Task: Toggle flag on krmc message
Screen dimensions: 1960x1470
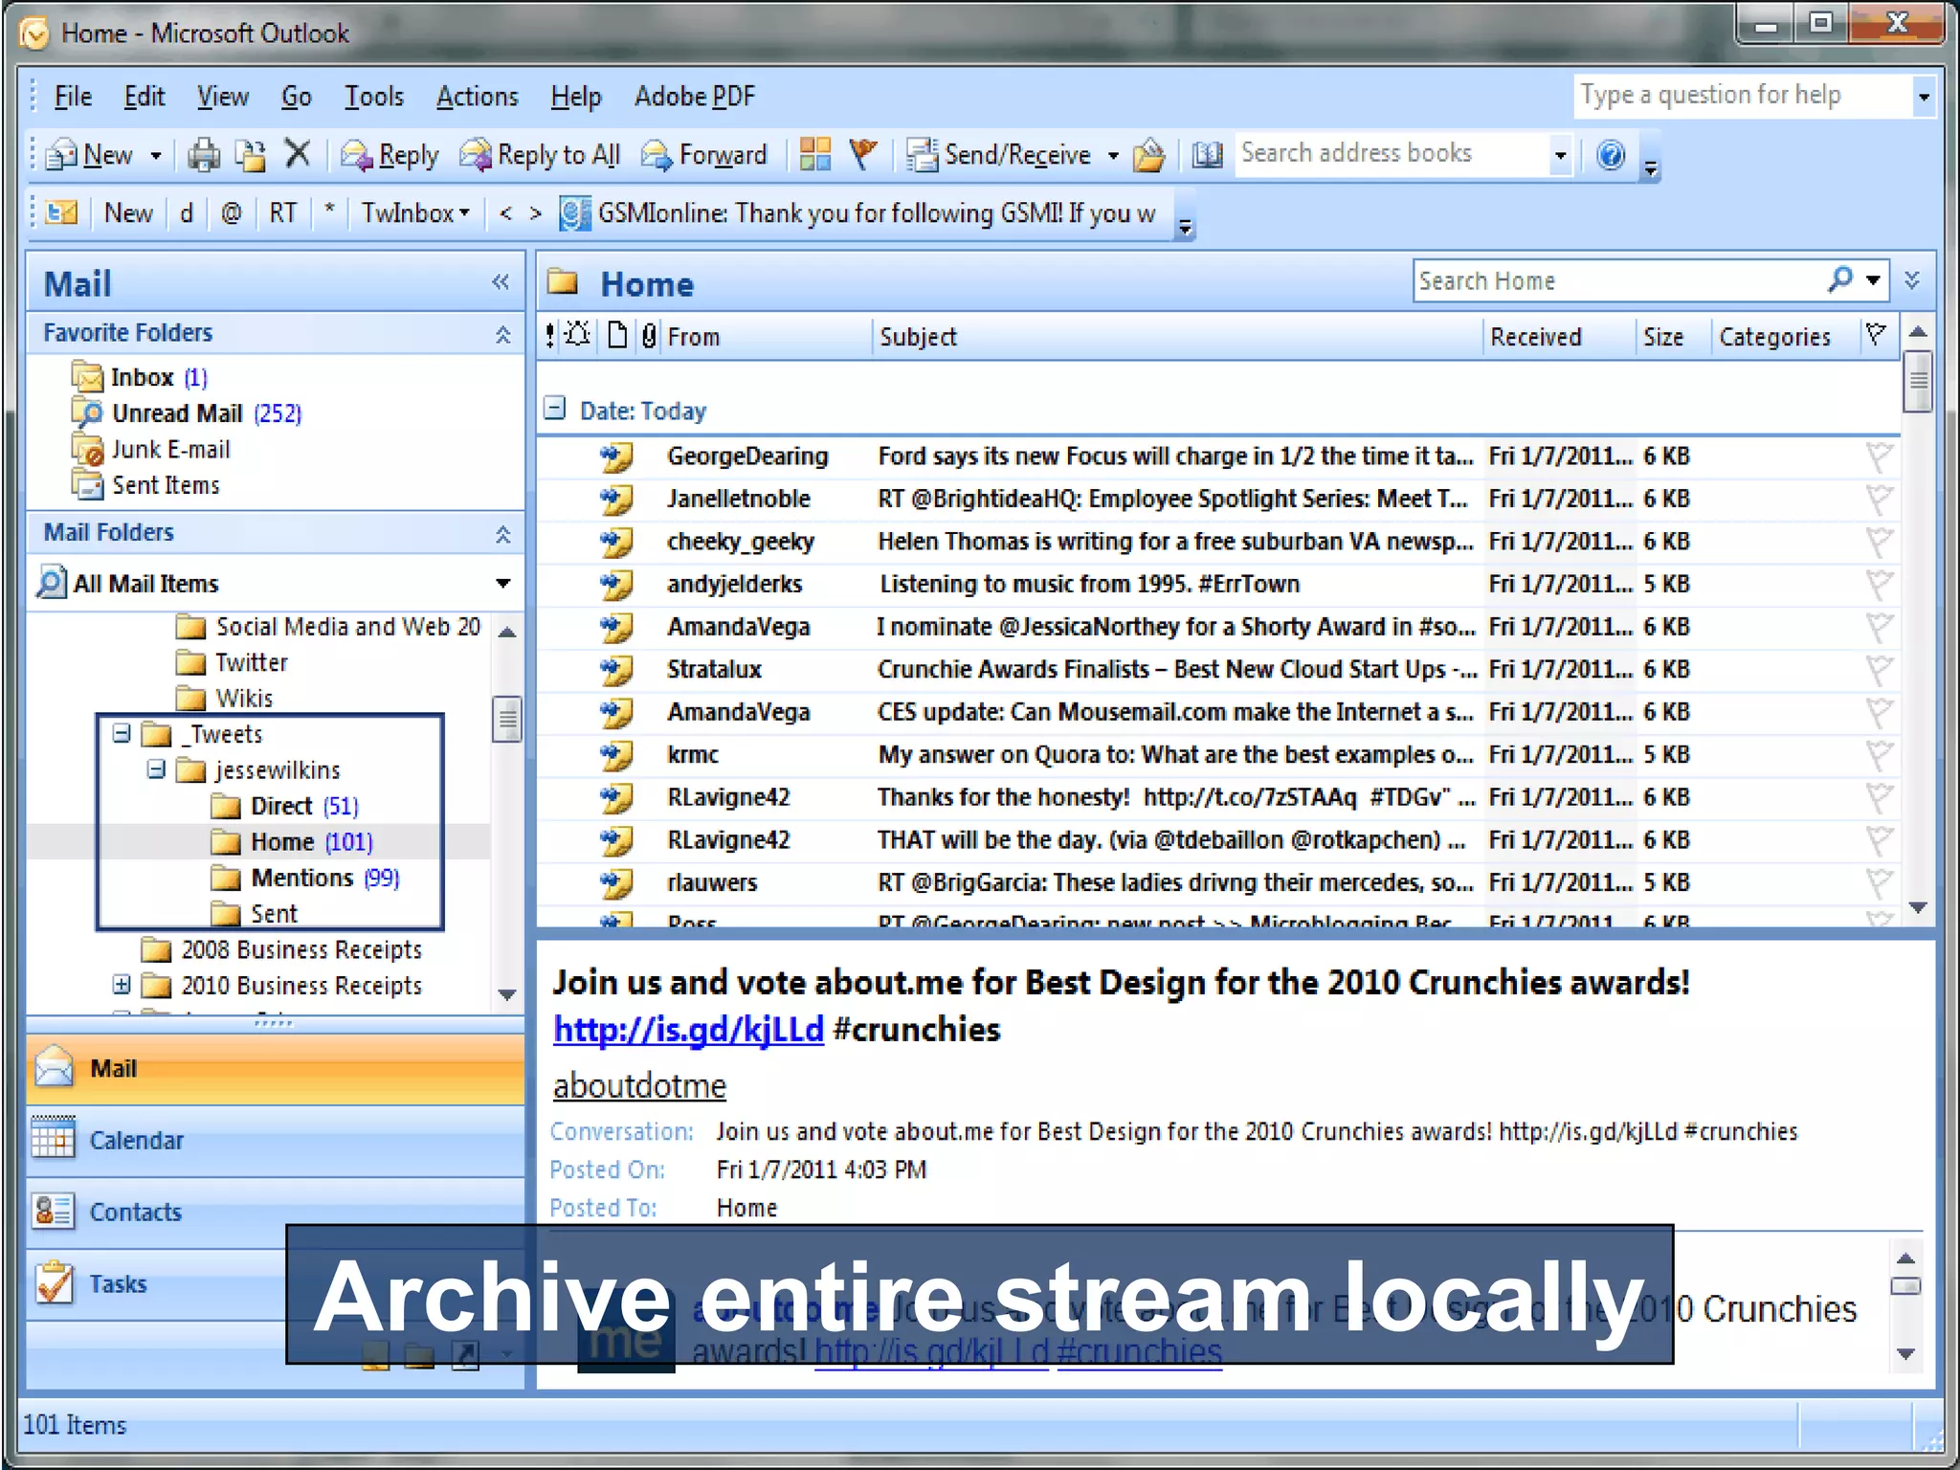Action: pos(1879,754)
